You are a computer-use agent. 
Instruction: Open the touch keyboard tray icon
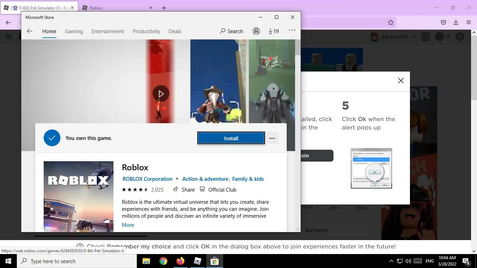point(418,261)
